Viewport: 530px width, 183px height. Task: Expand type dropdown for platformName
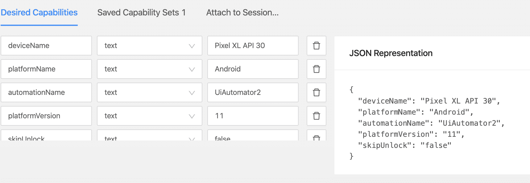150,69
